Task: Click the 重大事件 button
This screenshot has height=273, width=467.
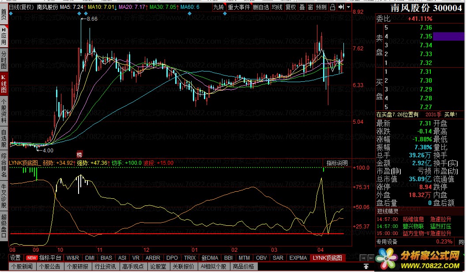Action: click(x=239, y=7)
